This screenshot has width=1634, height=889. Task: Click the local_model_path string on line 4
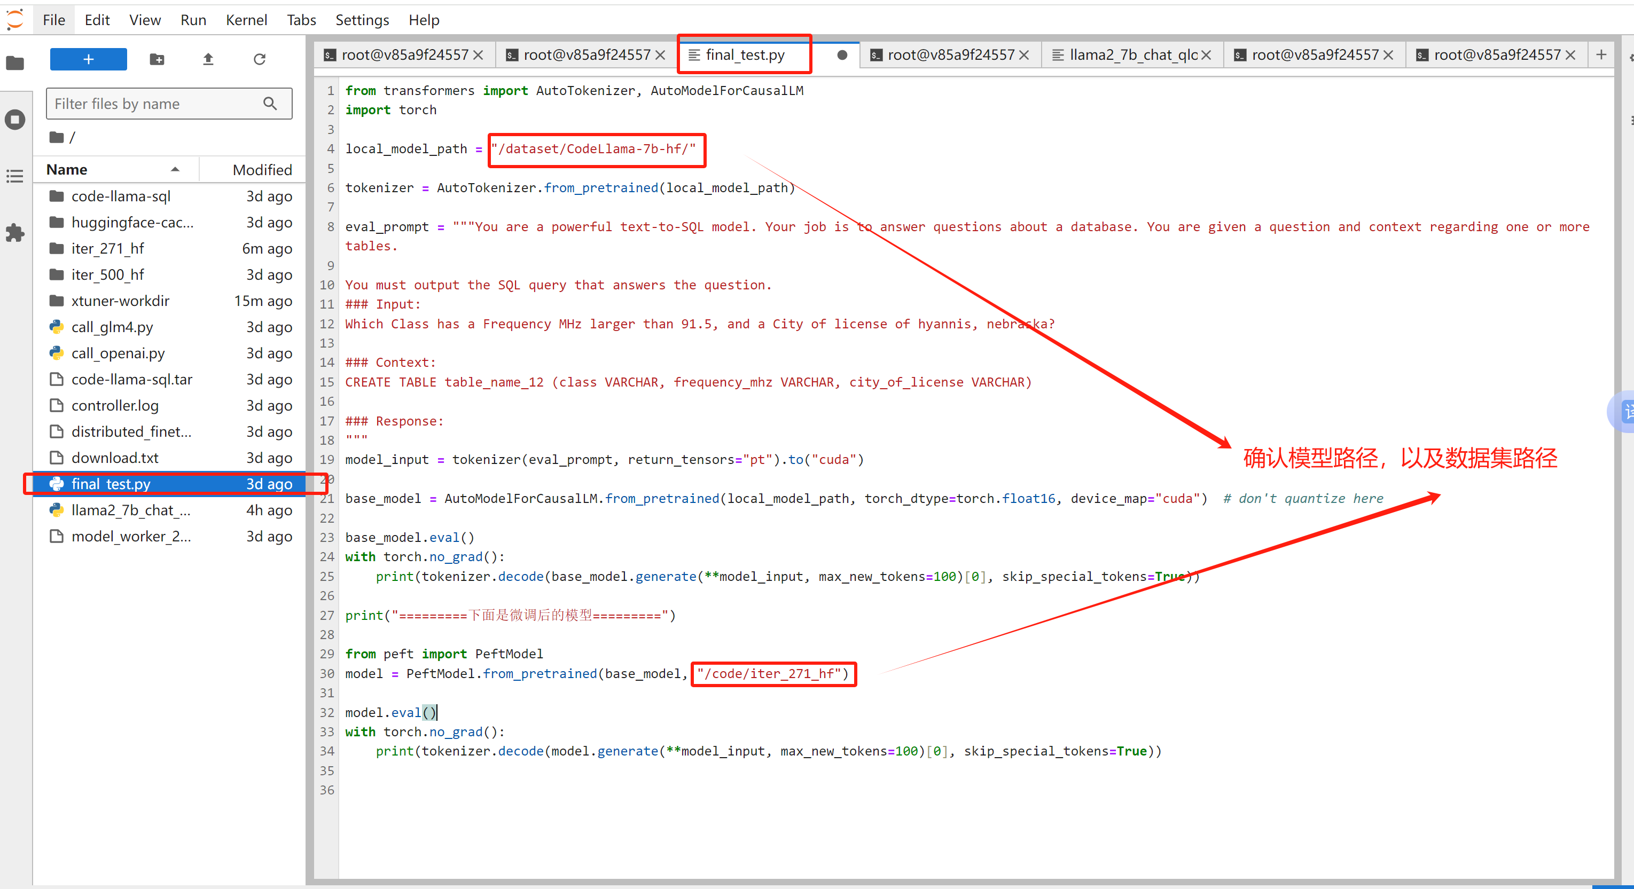tap(594, 149)
